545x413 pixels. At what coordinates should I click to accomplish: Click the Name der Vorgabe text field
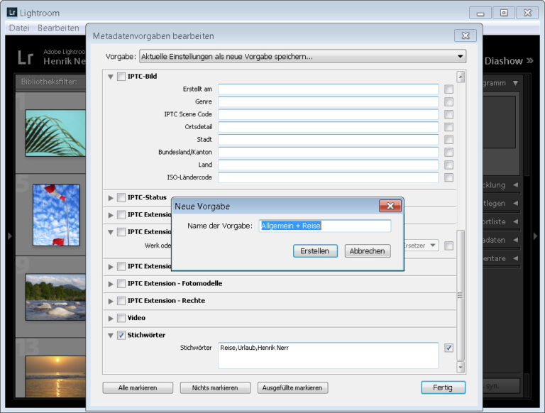pos(325,226)
